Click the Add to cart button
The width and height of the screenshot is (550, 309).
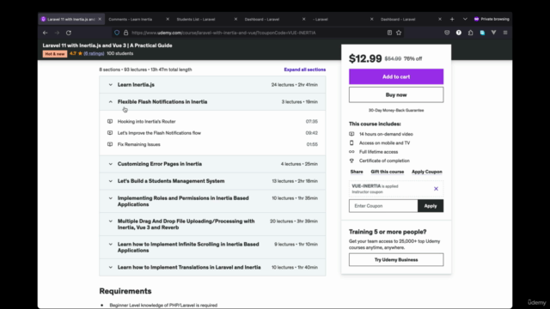coord(396,76)
